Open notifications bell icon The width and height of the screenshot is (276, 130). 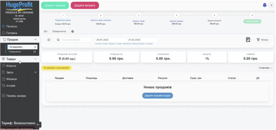[265, 5]
